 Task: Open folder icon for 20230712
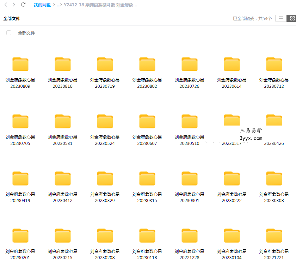[274, 64]
